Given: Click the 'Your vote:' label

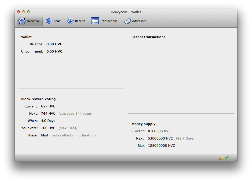Looking at the screenshot, I should pyautogui.click(x=29, y=128).
